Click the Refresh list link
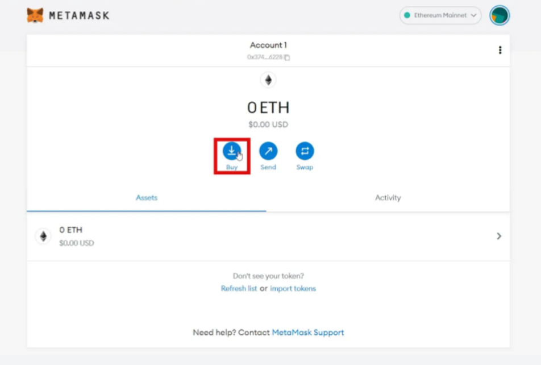This screenshot has width=541, height=365. 239,288
